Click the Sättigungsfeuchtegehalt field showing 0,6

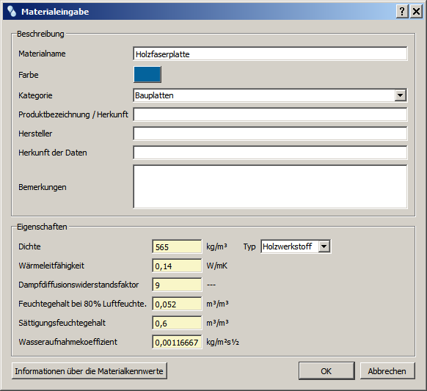coord(177,323)
